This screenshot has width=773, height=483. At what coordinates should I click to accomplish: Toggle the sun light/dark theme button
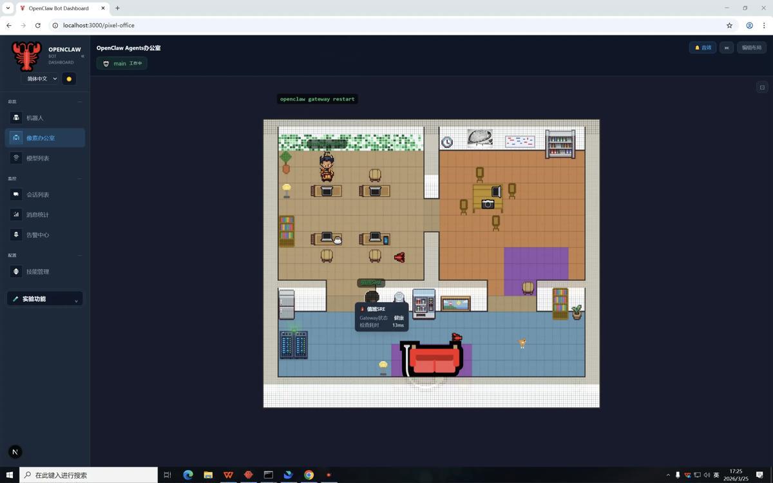[x=69, y=79]
